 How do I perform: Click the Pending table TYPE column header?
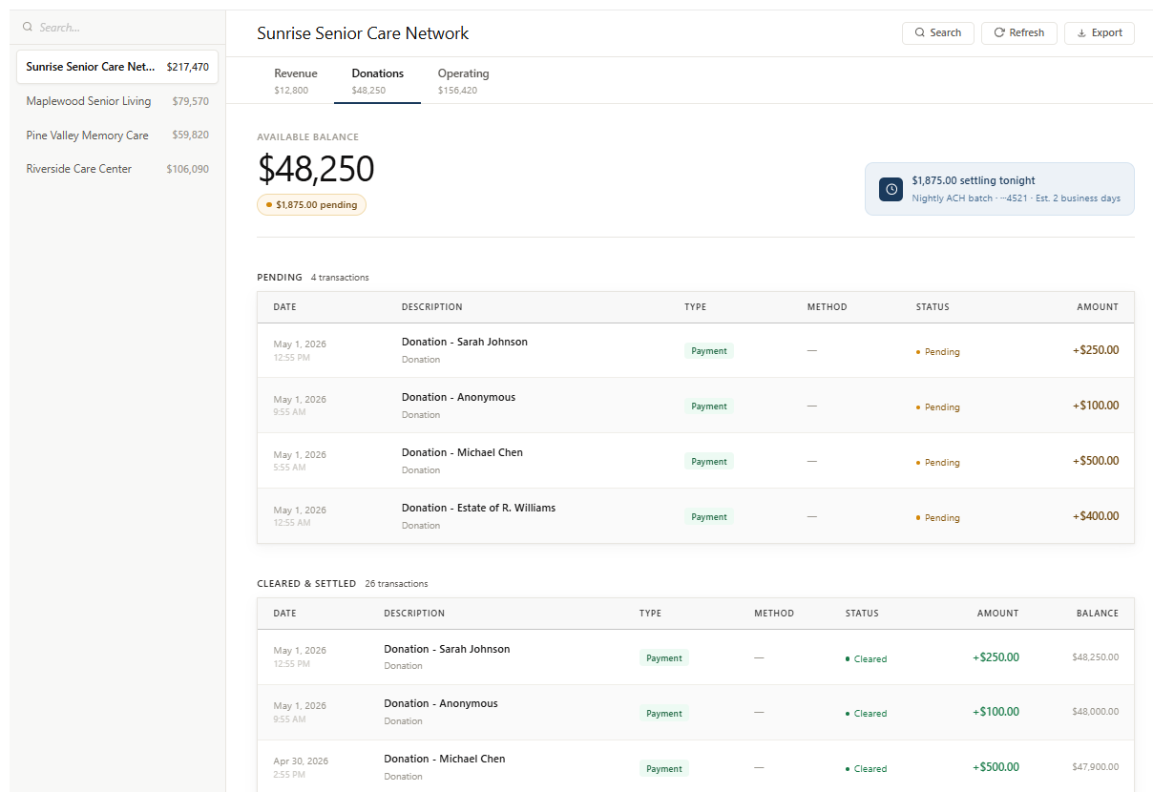[x=695, y=307]
